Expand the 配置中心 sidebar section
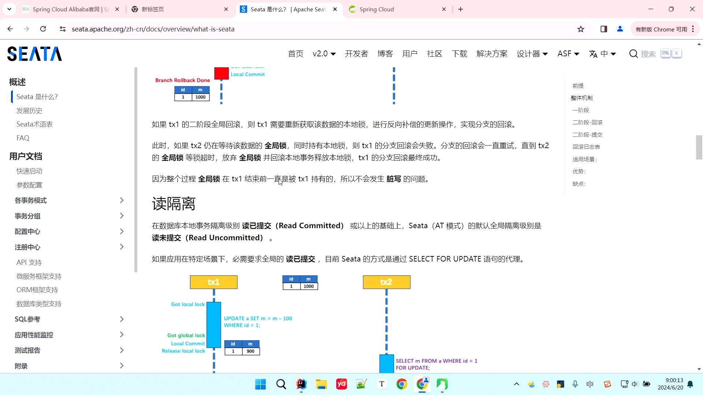 click(122, 232)
